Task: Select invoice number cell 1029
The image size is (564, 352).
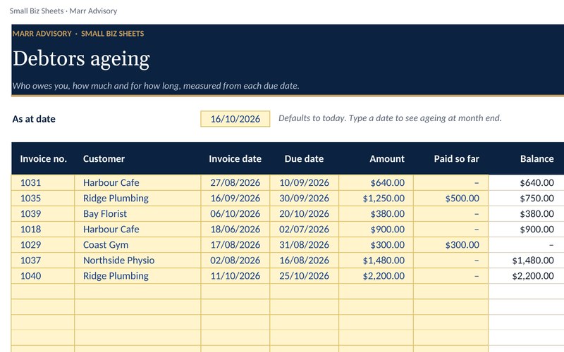Action: tap(43, 244)
